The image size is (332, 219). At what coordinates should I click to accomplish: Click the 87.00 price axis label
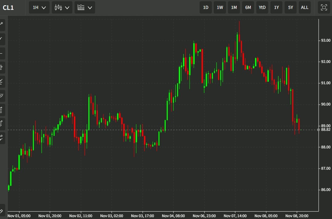tap(326, 168)
